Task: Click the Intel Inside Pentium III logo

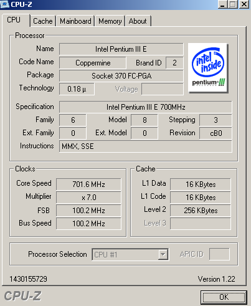Action: [x=208, y=67]
